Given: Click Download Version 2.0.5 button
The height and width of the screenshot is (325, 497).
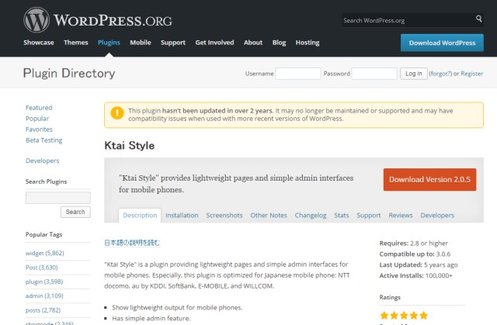Looking at the screenshot, I should pyautogui.click(x=429, y=179).
